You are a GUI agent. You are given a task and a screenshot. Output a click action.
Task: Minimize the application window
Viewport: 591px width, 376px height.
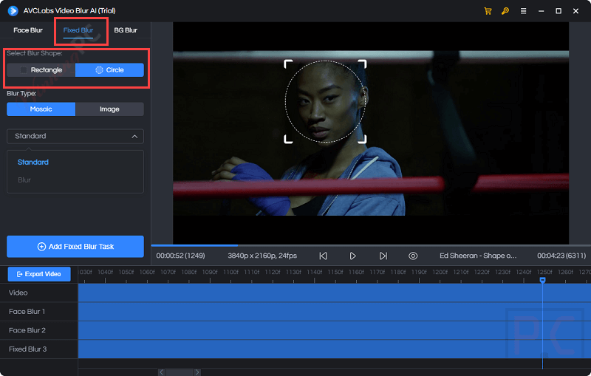[x=541, y=11]
